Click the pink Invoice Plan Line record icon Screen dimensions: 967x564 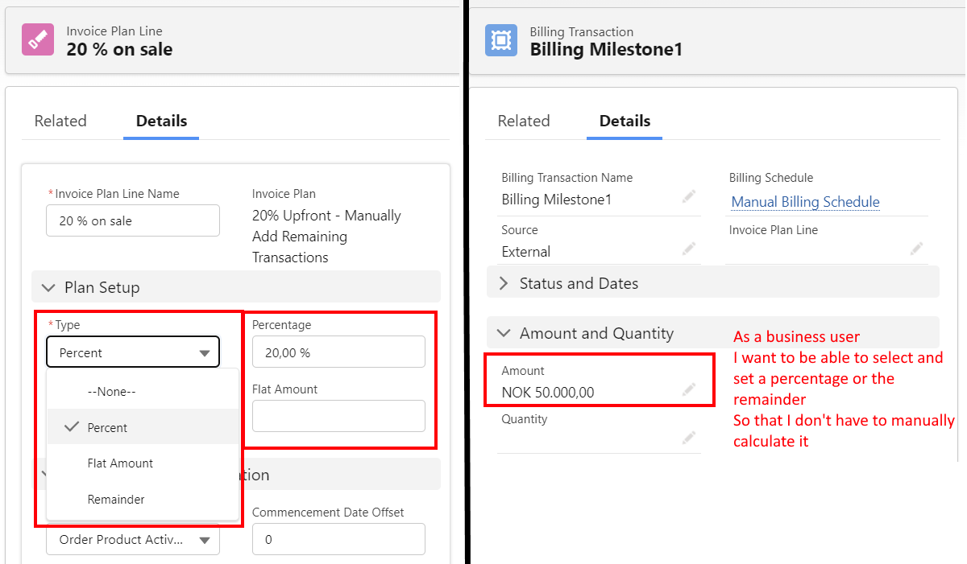(x=38, y=39)
